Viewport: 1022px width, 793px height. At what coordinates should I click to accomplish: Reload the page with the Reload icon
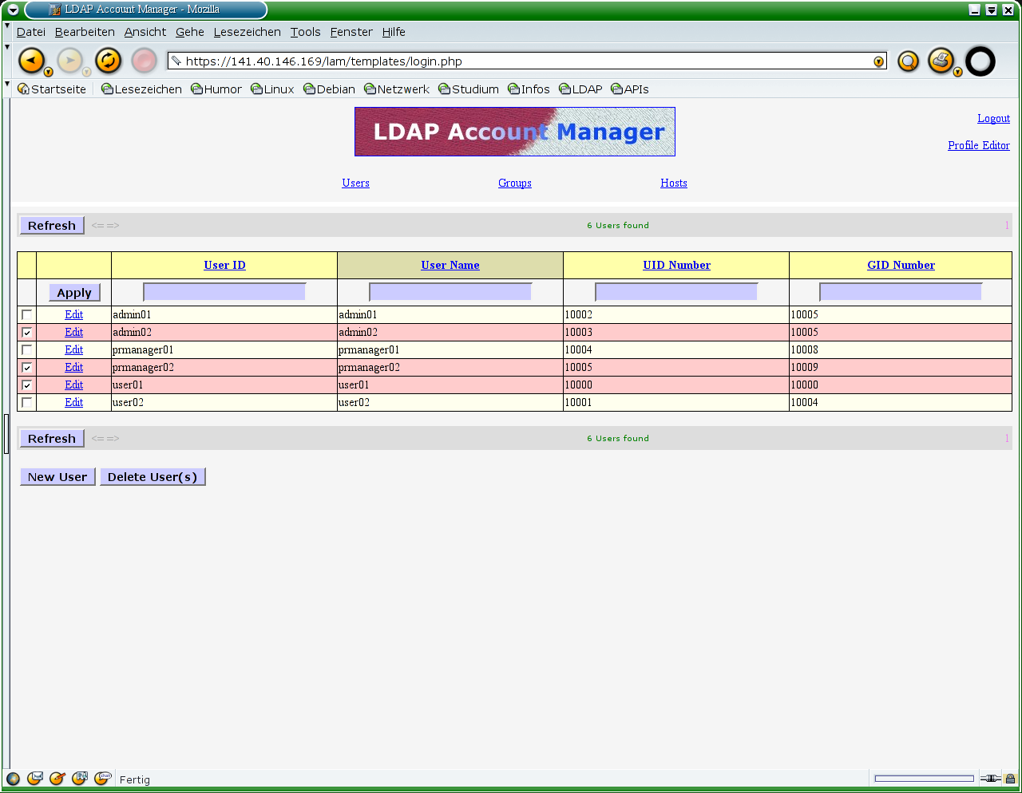[108, 61]
